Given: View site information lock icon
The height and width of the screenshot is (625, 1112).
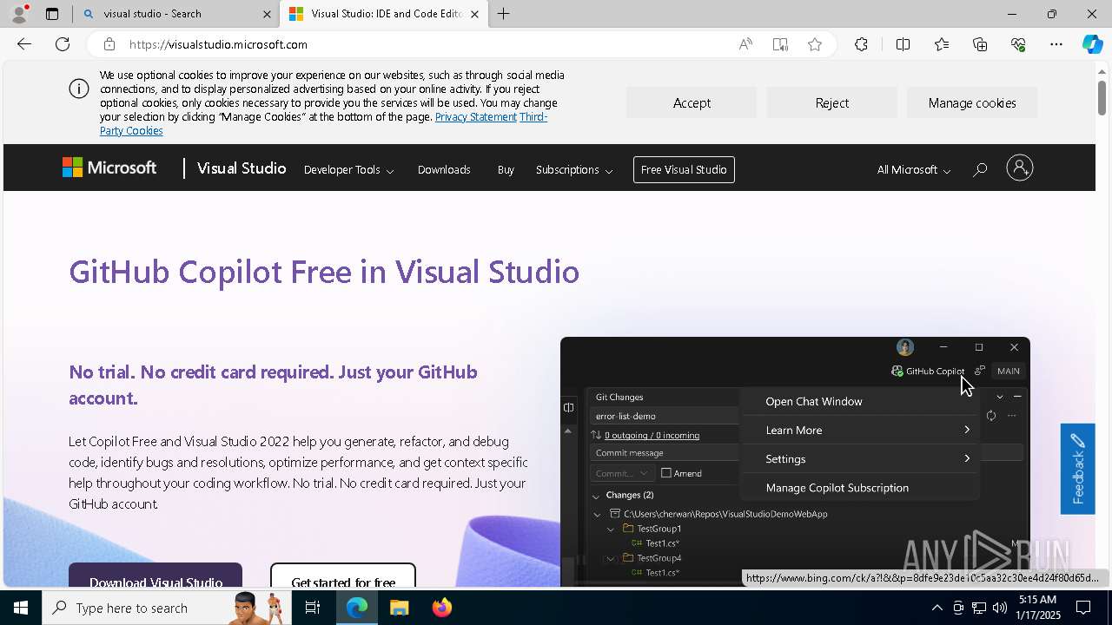Looking at the screenshot, I should 109,44.
